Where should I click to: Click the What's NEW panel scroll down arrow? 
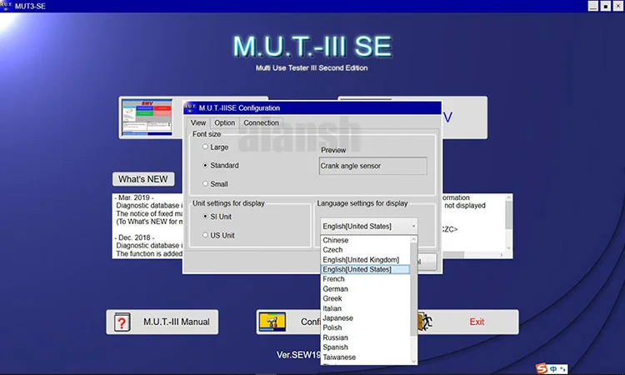508,247
